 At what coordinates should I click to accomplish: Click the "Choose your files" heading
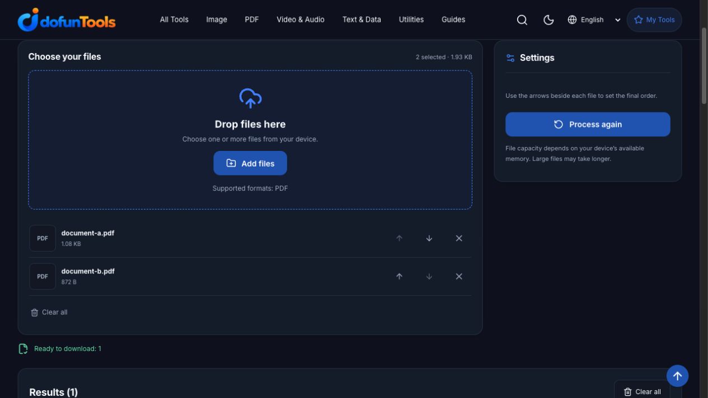point(65,56)
